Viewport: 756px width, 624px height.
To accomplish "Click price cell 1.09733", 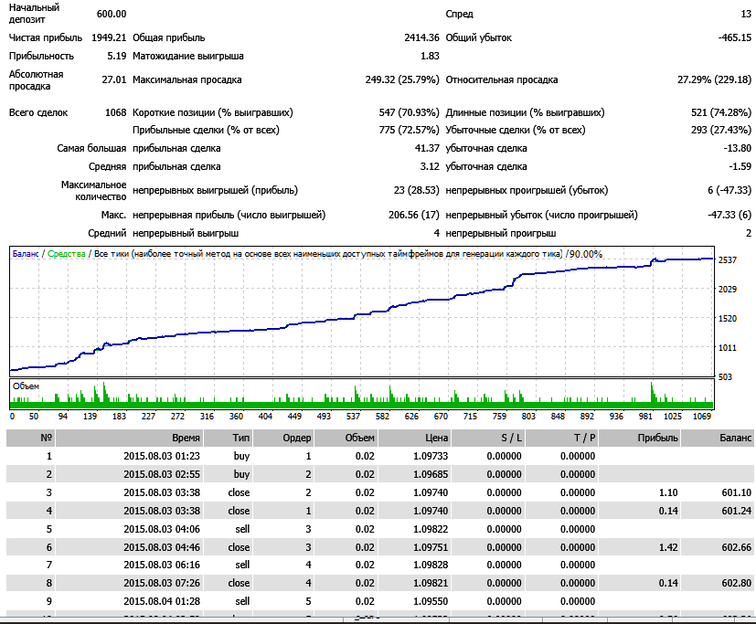I will pyautogui.click(x=431, y=456).
